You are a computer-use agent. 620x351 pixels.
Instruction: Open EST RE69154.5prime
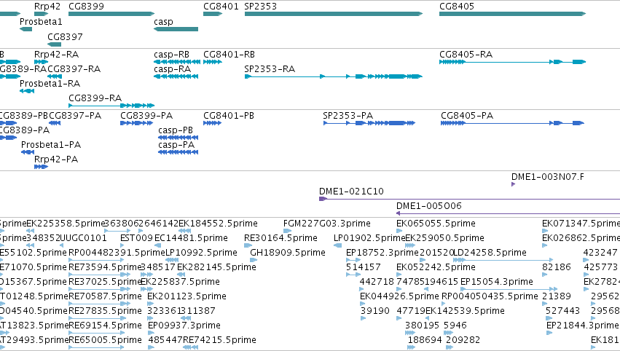105,326
